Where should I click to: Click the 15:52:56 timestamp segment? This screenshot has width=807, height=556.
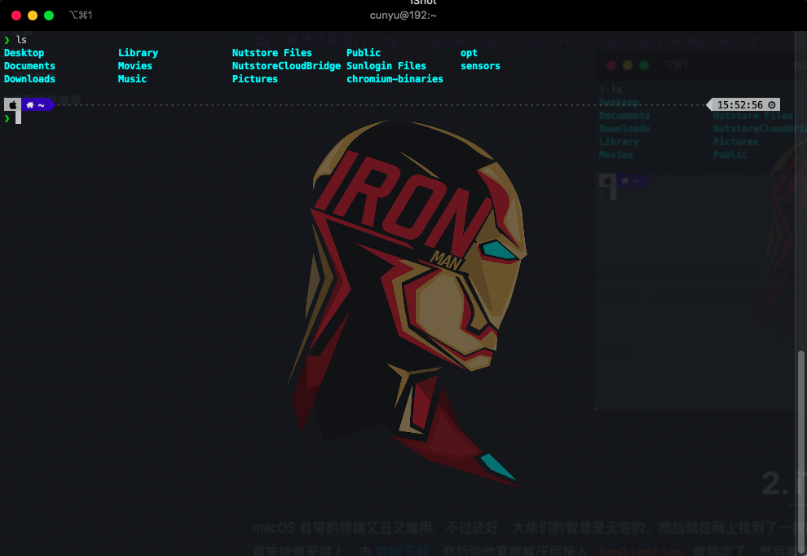click(739, 104)
